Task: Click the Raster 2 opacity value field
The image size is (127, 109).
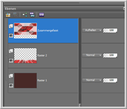Action: [110, 55]
